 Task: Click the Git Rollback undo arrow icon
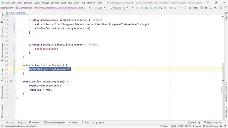pos(190,8)
